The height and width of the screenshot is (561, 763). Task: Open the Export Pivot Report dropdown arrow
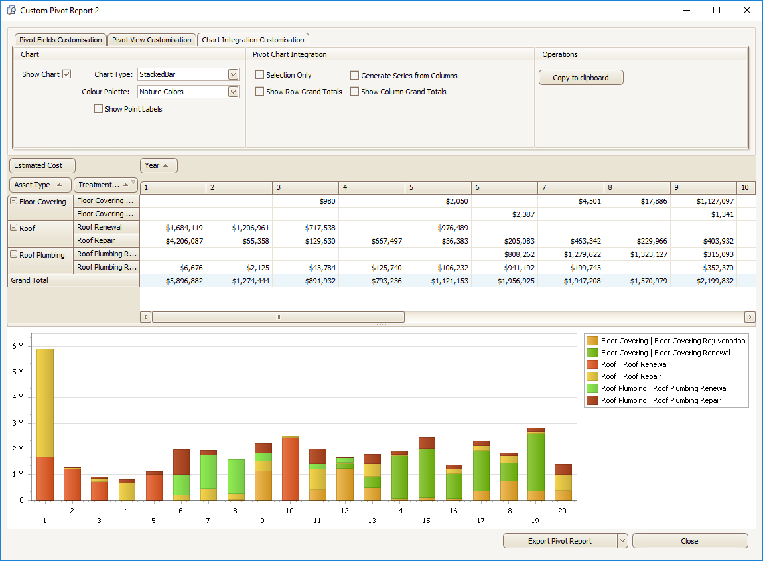point(622,540)
